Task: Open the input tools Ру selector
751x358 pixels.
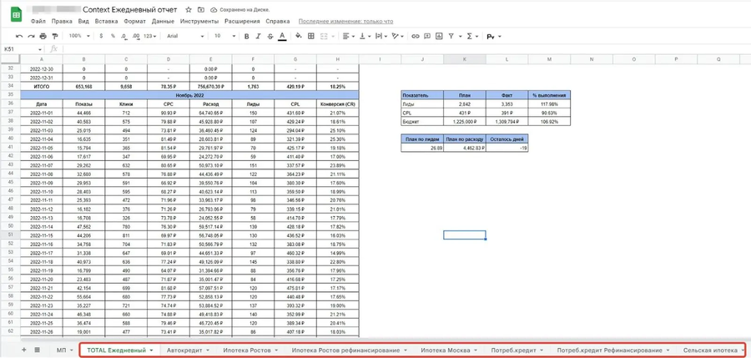Action: click(493, 36)
